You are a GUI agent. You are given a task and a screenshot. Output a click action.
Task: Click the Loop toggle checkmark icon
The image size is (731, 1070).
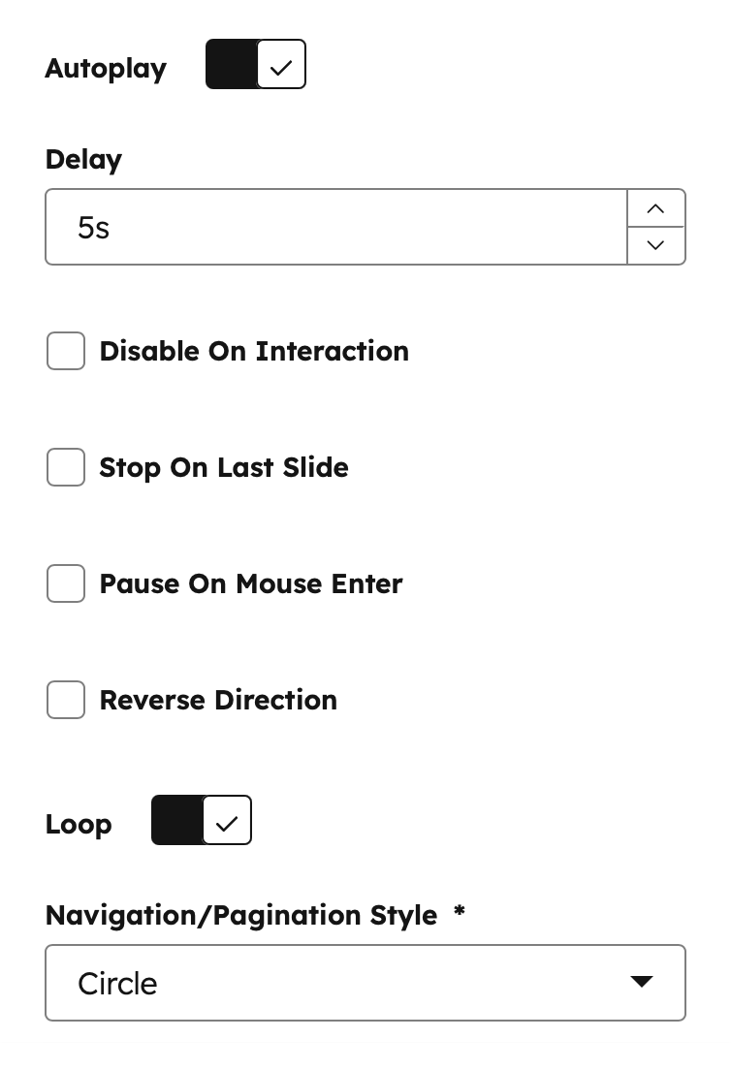point(227,823)
